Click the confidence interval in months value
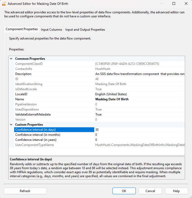This screenshot has width=192, height=198. click(139, 135)
